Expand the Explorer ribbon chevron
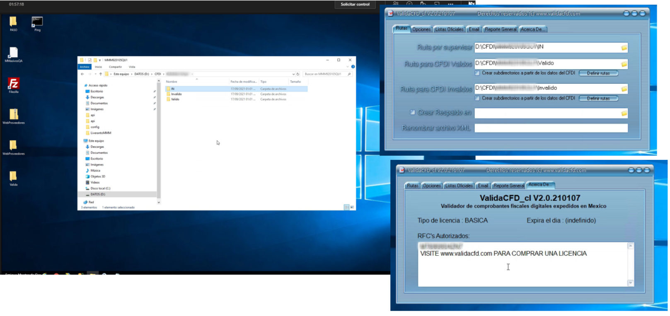The height and width of the screenshot is (316, 670). coord(347,67)
